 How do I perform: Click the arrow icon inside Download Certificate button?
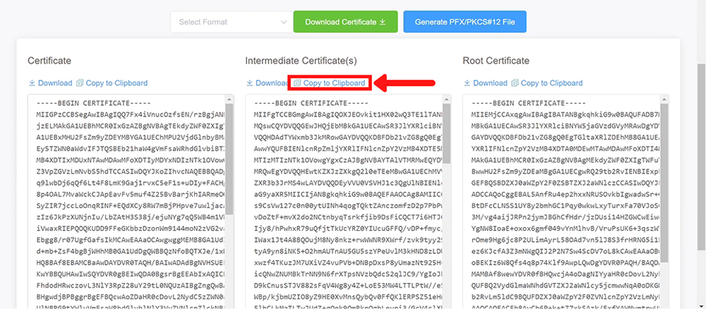tap(382, 22)
